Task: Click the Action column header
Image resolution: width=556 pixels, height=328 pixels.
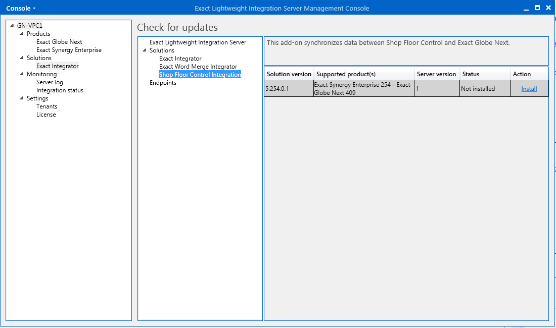Action: [529, 74]
